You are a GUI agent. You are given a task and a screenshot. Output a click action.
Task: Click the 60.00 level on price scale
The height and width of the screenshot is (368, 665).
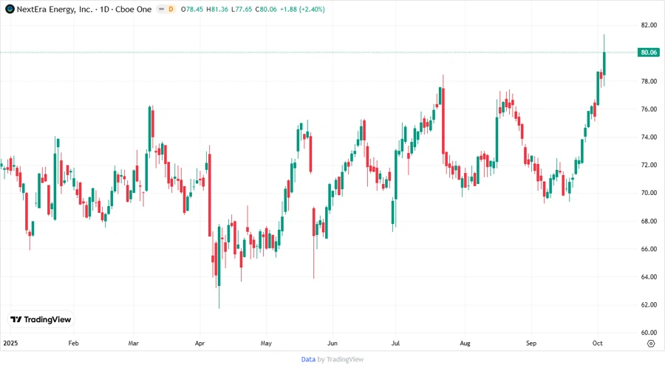tap(649, 333)
